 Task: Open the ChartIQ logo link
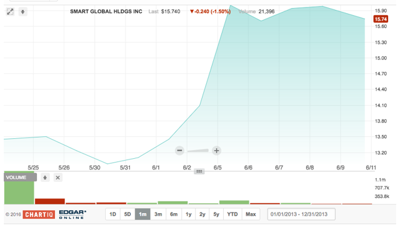39,214
